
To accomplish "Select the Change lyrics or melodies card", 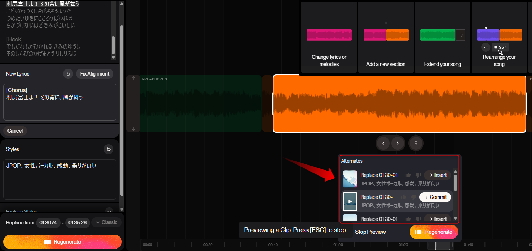I will [329, 38].
